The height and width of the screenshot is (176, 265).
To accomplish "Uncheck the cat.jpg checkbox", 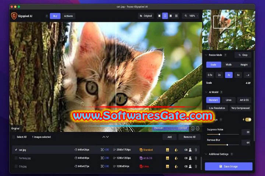I will [x=16, y=150].
